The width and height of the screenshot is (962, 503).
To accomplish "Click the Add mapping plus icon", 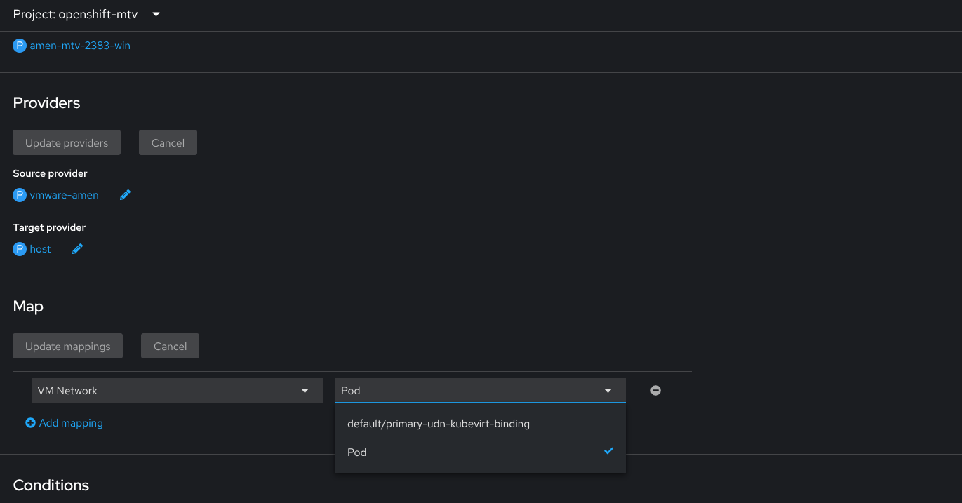I will point(30,423).
